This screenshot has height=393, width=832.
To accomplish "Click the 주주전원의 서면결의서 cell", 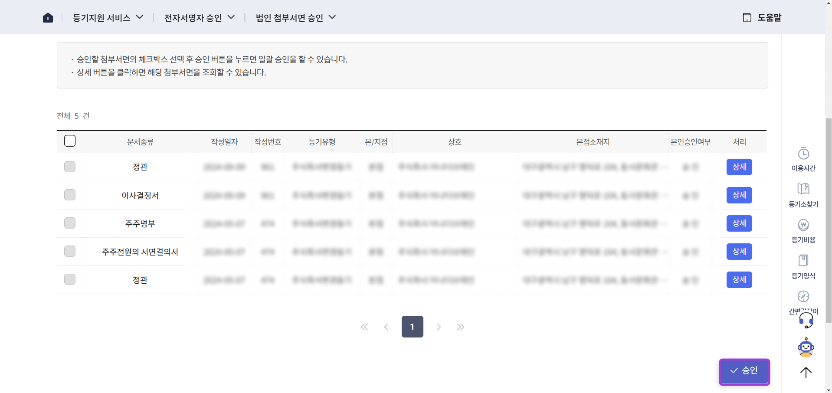I will [x=140, y=252].
